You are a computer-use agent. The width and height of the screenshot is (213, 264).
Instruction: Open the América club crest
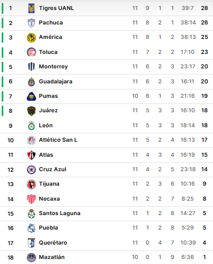pos(31,37)
